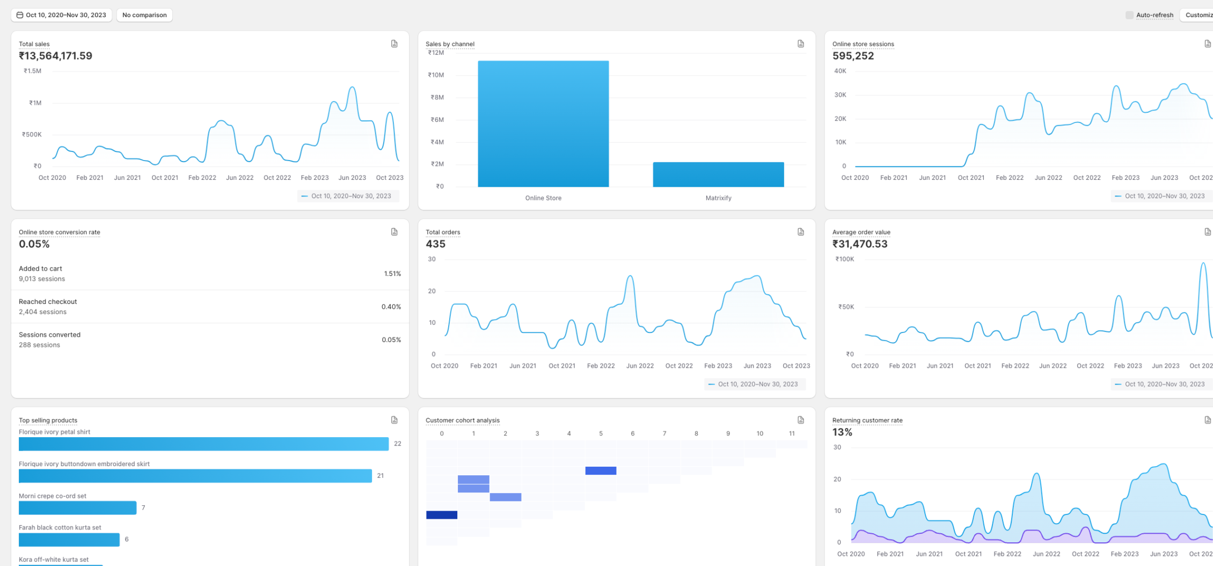The image size is (1213, 566).
Task: Open the report icon on Customer cohort analysis
Action: (801, 420)
